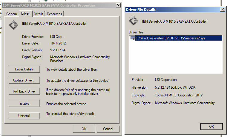The image size is (230, 137).
Task: Roll Back Driver to previous version
Action: tap(24, 91)
